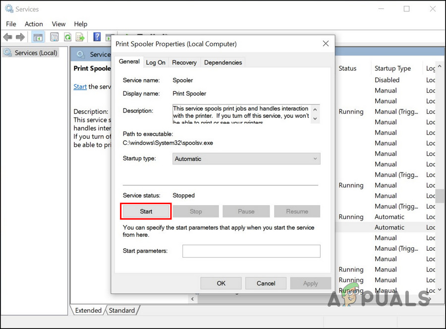Click the Export List toolbar icon

pos(80,37)
